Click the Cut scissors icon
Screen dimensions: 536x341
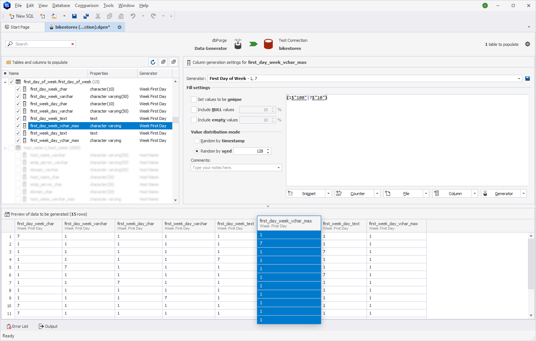98,16
